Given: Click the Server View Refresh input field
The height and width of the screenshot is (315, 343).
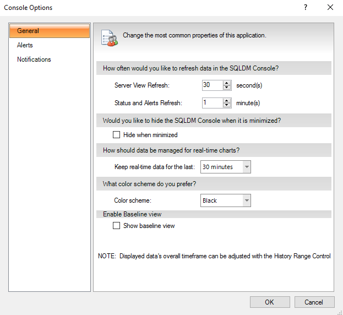Looking at the screenshot, I should click(x=212, y=85).
